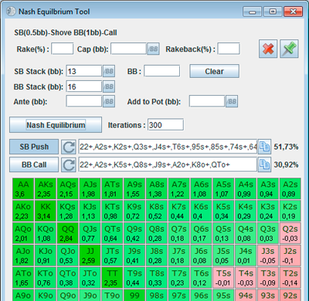The image size is (309, 301).
Task: Click the AKs cell showing 2,35
Action: point(46,189)
